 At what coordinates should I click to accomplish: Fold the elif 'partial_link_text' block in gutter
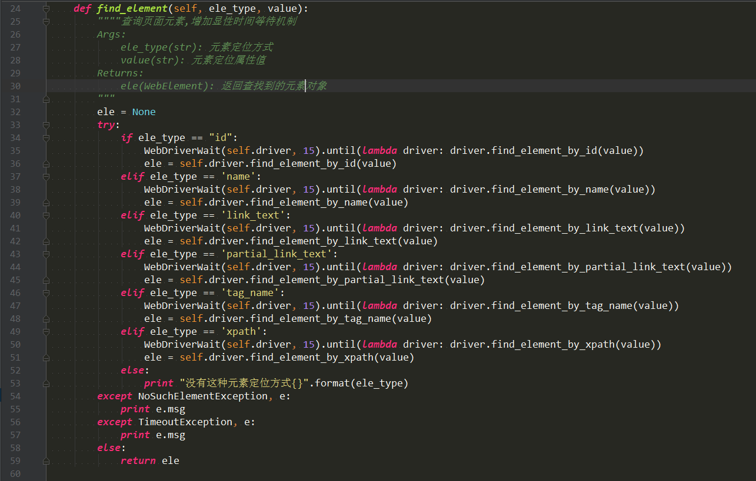(46, 254)
